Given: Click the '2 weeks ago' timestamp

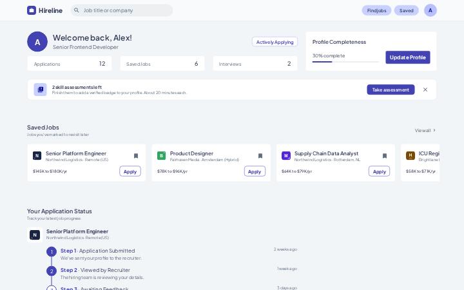Looking at the screenshot, I should (285, 249).
